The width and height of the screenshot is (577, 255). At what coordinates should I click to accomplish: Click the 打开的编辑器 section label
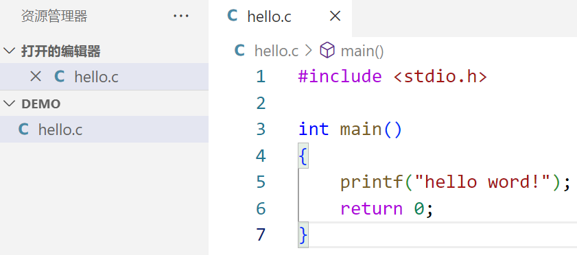60,51
